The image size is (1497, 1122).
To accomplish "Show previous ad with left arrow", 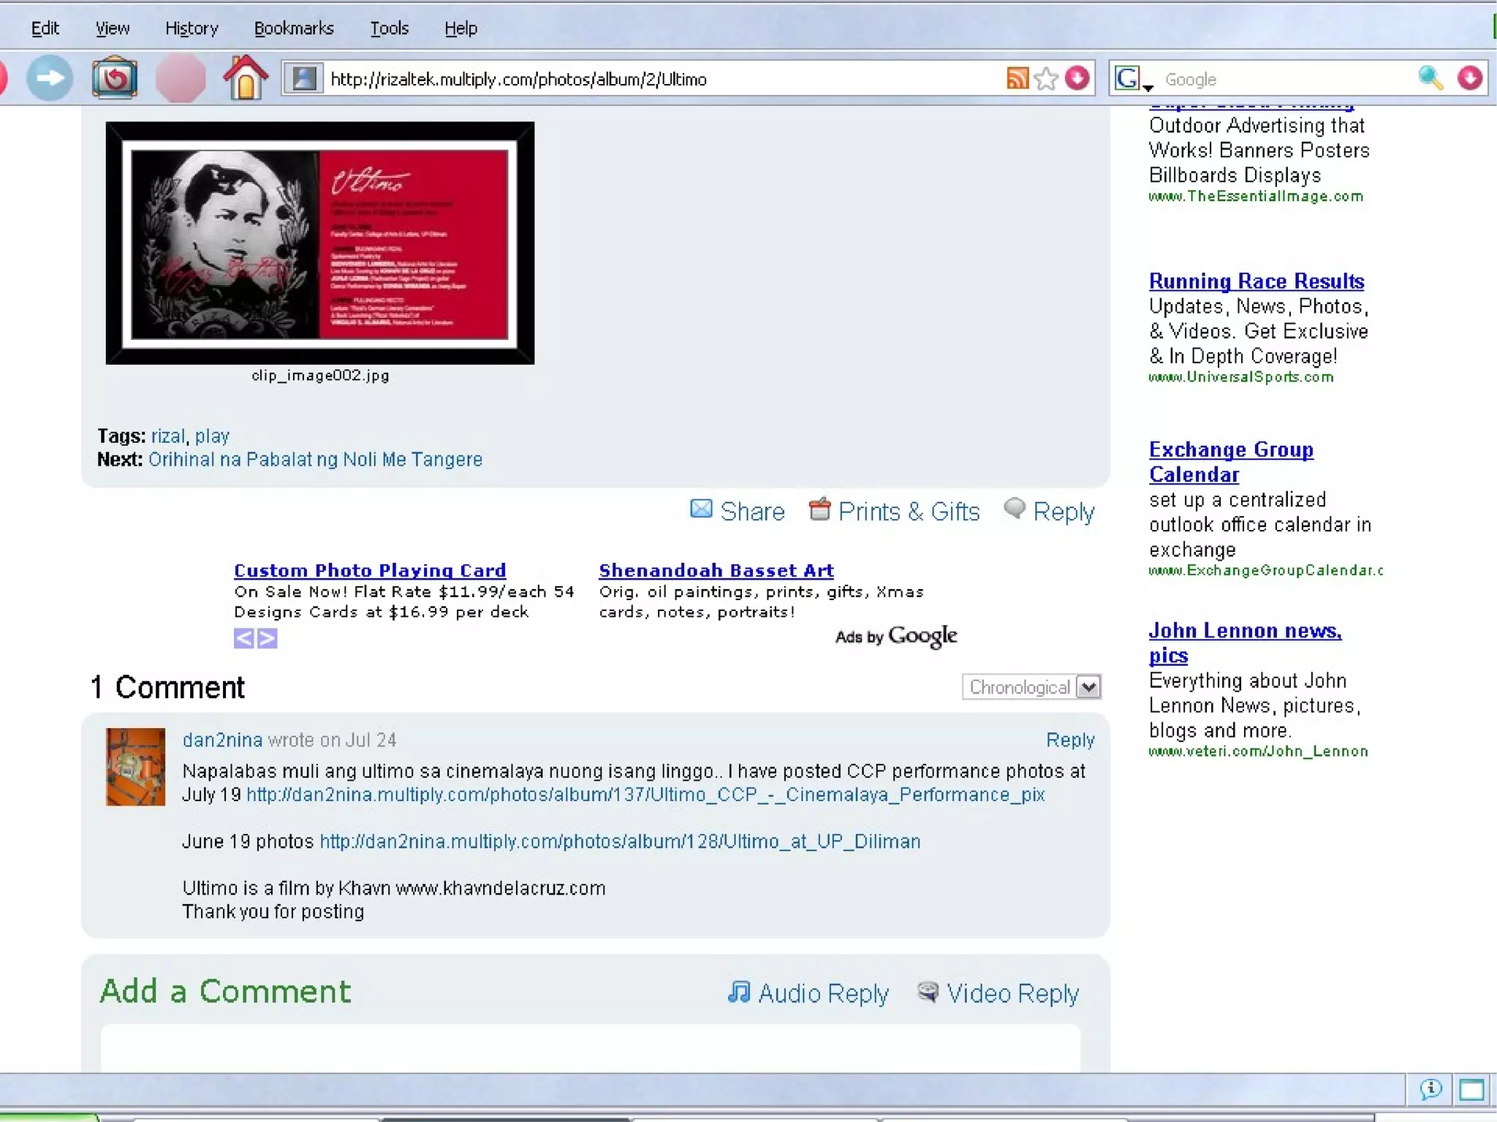I will [243, 638].
